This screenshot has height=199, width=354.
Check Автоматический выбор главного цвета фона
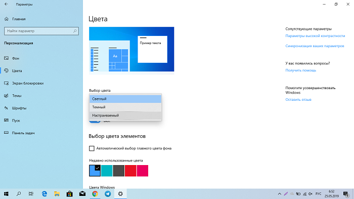(x=92, y=148)
